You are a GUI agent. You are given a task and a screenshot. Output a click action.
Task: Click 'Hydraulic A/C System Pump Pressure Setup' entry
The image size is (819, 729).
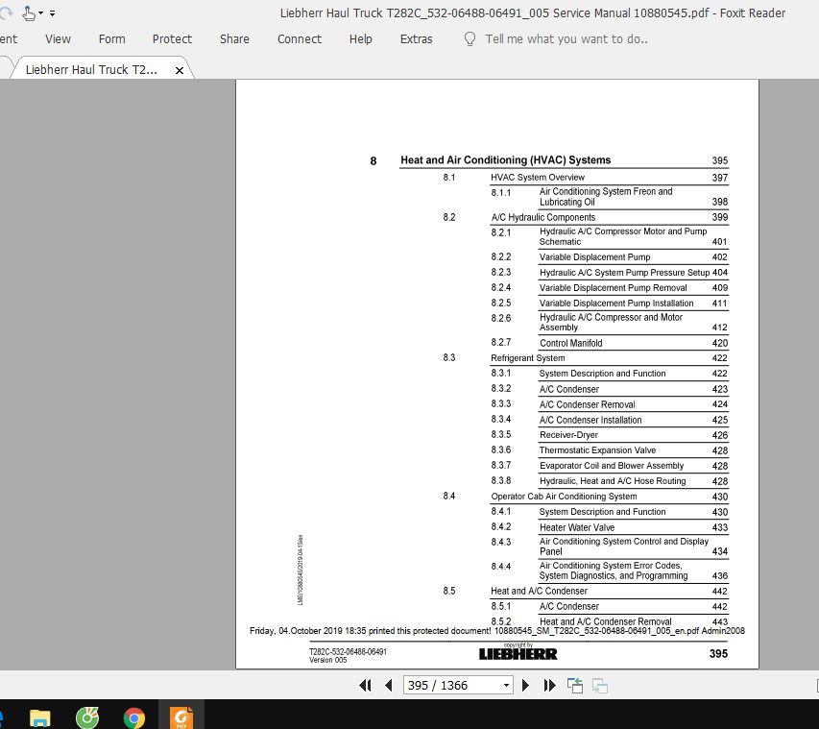[x=624, y=272]
